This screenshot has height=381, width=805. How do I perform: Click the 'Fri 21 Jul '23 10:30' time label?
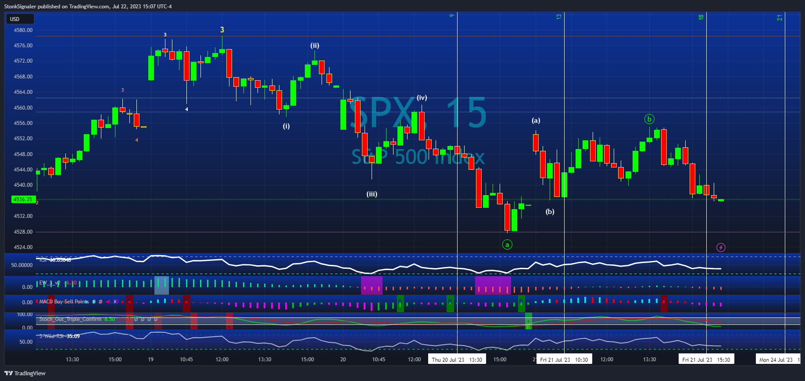click(x=564, y=360)
